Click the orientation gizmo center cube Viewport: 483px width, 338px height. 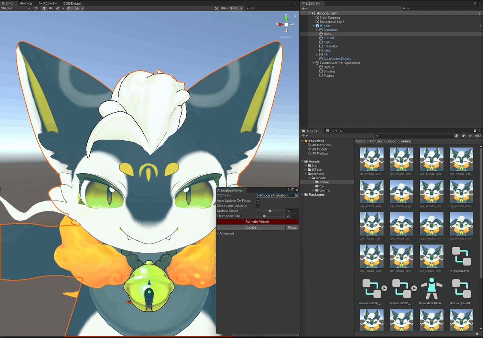286,25
